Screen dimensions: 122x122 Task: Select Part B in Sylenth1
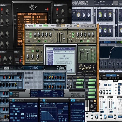pos(63,26)
